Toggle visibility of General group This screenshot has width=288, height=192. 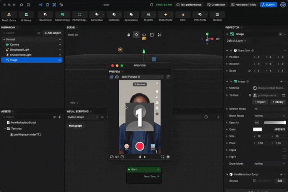[x=60, y=39]
